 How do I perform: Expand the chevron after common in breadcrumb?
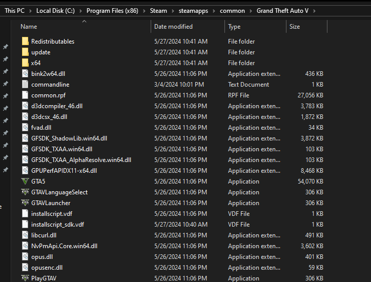[251, 11]
